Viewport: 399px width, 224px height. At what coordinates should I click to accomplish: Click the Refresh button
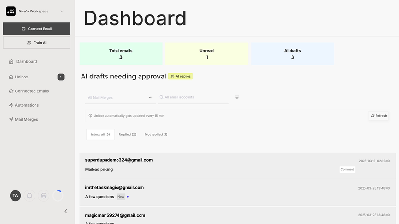(378, 116)
